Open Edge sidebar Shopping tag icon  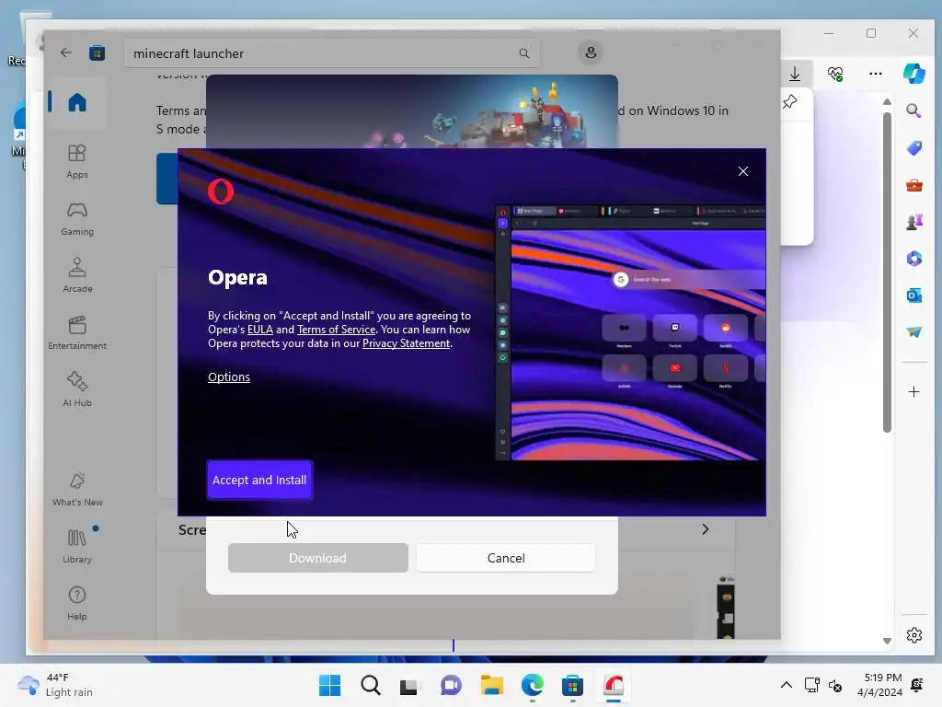913,148
